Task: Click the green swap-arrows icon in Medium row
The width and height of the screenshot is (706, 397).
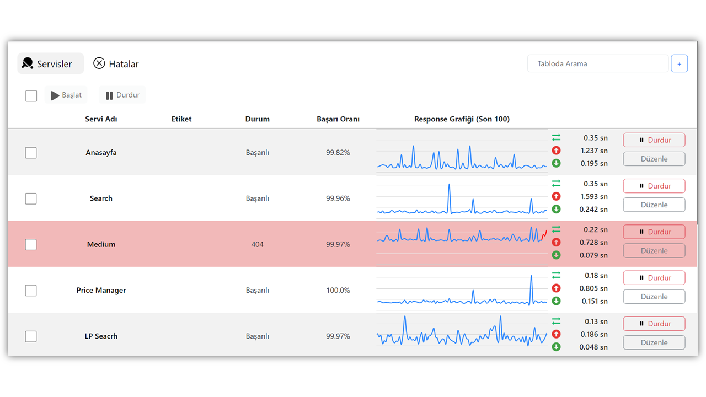Action: click(556, 229)
